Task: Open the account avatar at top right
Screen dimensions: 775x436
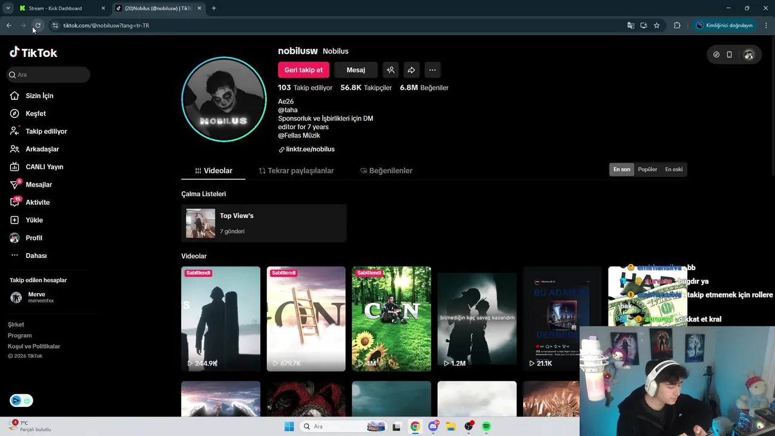Action: [x=749, y=54]
